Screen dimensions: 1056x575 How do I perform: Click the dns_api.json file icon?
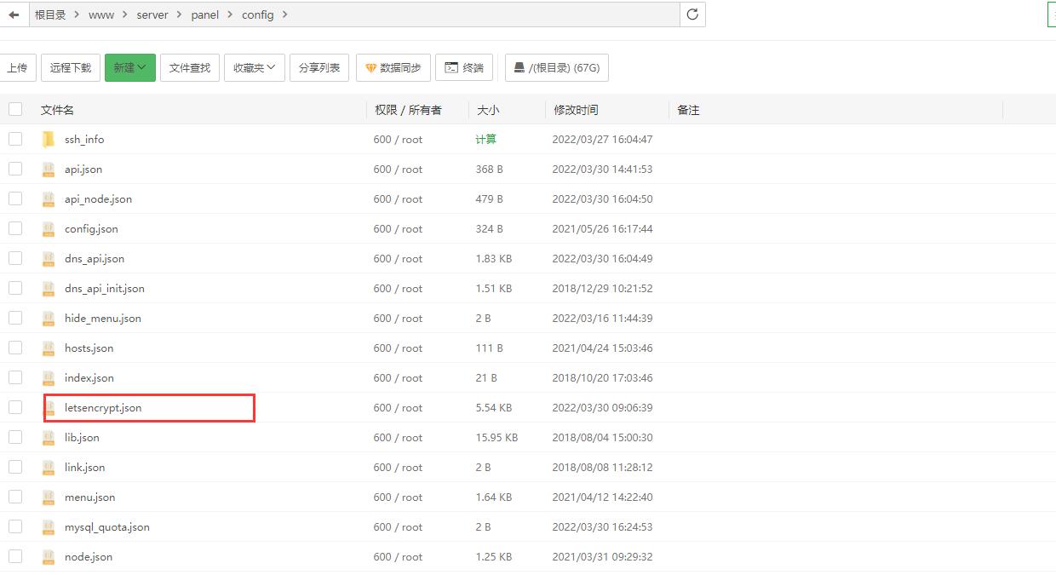[x=49, y=259]
